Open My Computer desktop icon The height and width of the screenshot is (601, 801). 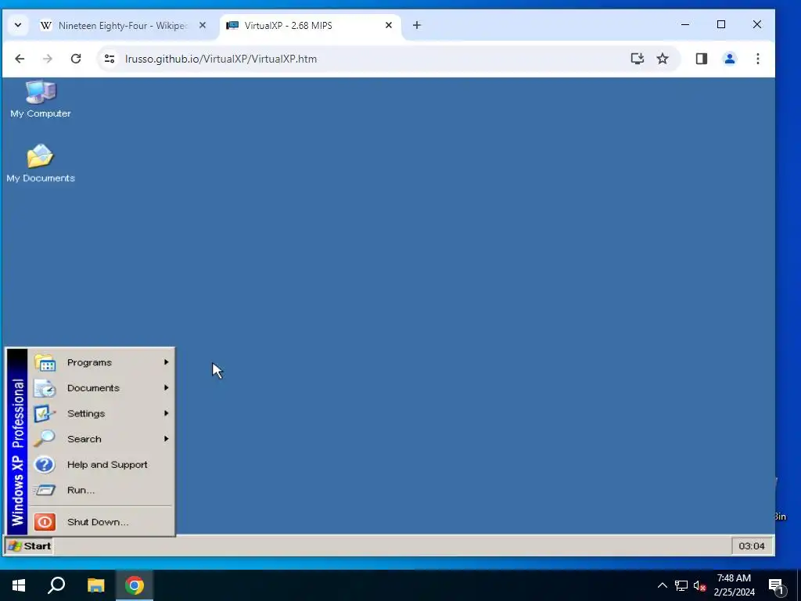[x=41, y=99]
